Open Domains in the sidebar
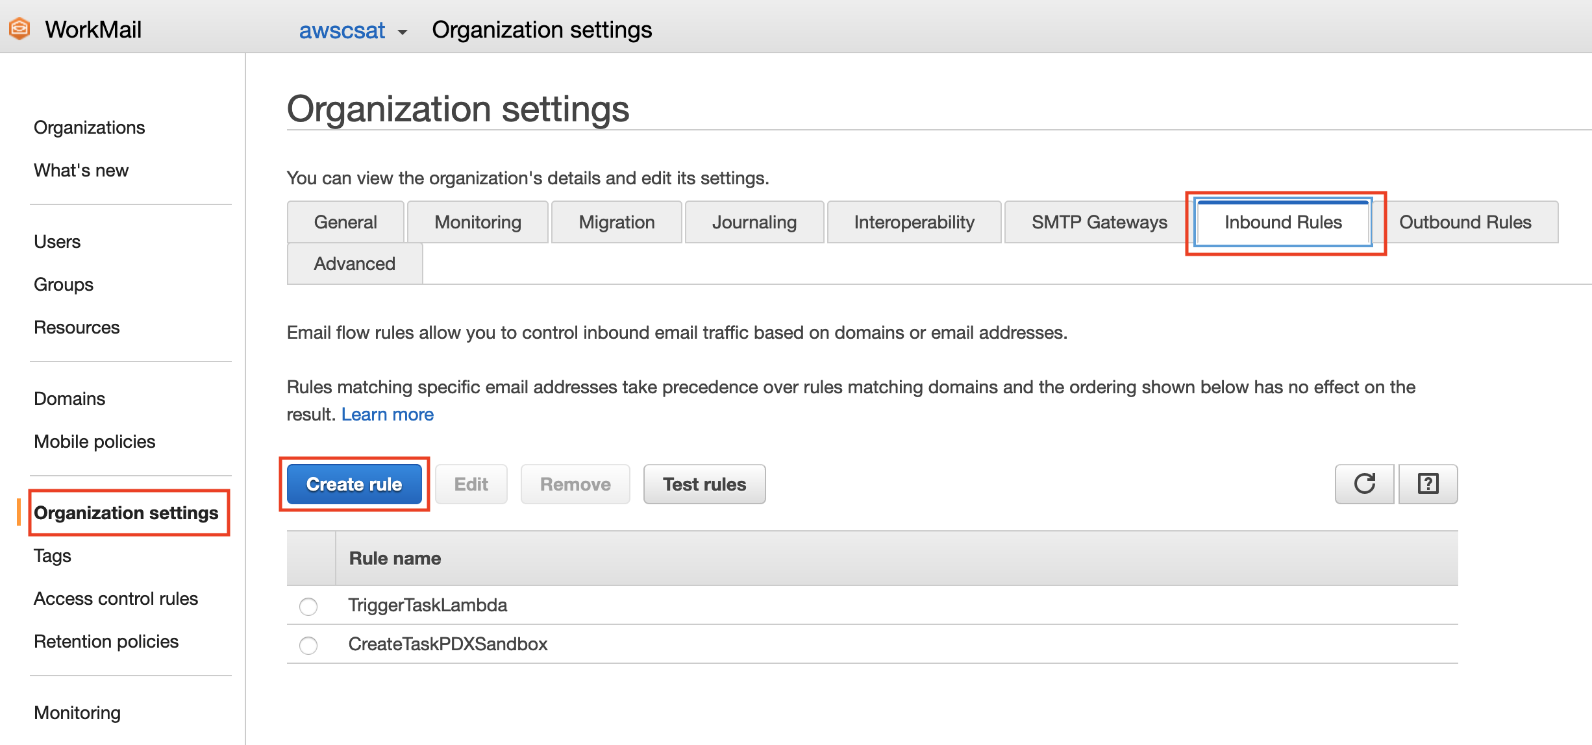 69,398
